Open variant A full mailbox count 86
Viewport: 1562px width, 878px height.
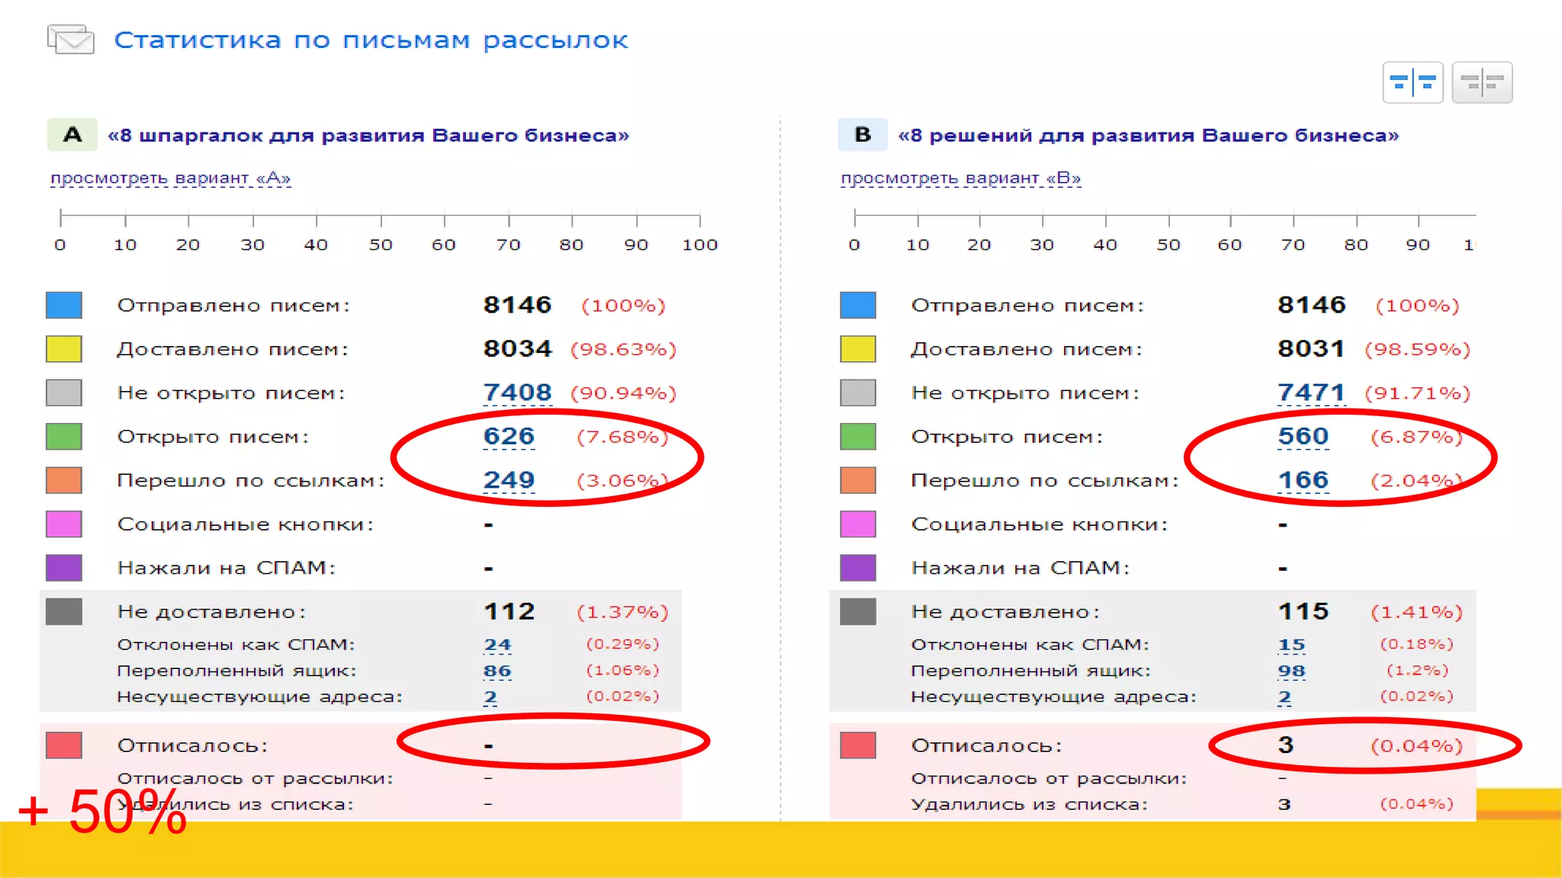coord(497,671)
